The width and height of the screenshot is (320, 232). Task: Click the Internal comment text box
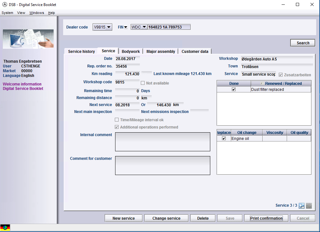[x=162, y=142]
